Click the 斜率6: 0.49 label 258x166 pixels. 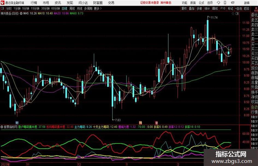[x=161, y=127]
